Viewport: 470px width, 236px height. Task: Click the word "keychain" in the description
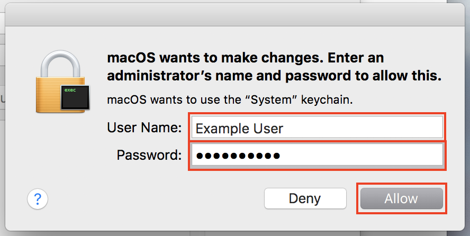[x=332, y=99]
